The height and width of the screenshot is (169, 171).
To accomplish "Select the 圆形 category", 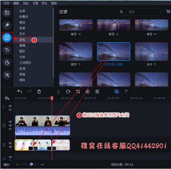I will (x=22, y=51).
